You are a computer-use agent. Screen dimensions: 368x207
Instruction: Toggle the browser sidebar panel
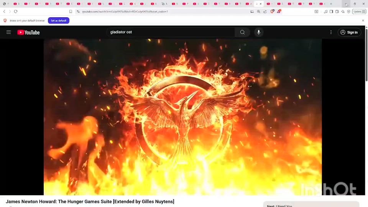coord(331,11)
